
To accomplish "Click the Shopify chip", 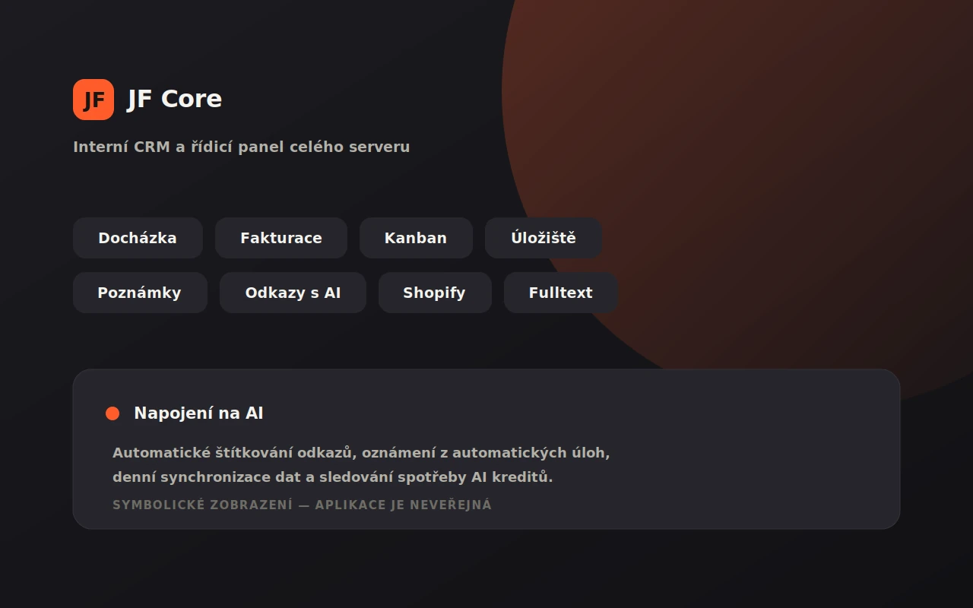I will pyautogui.click(x=435, y=293).
